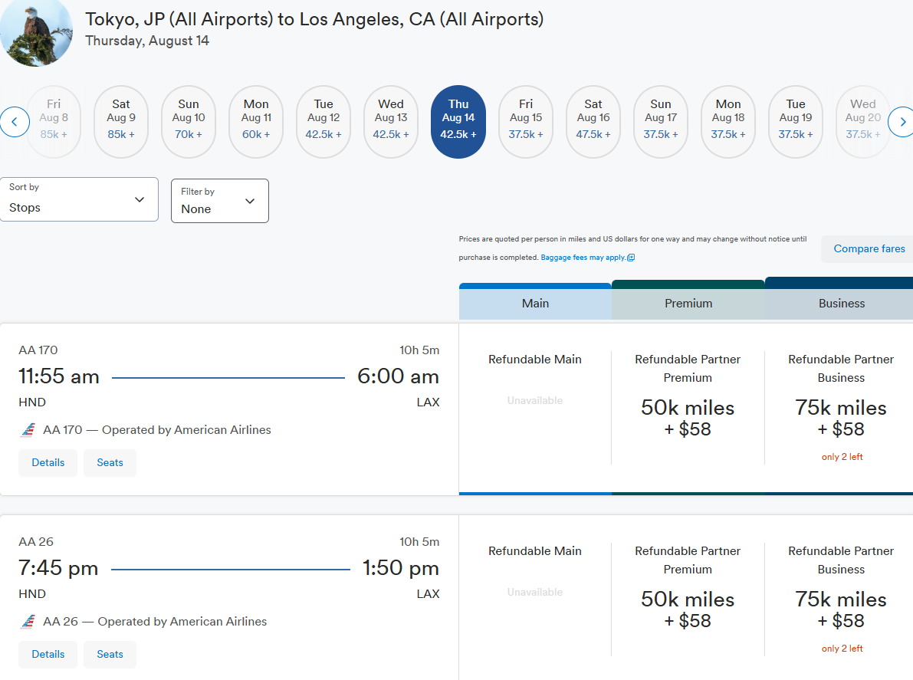The image size is (913, 680).
Task: Switch to the Main fare tab
Action: pyautogui.click(x=535, y=302)
